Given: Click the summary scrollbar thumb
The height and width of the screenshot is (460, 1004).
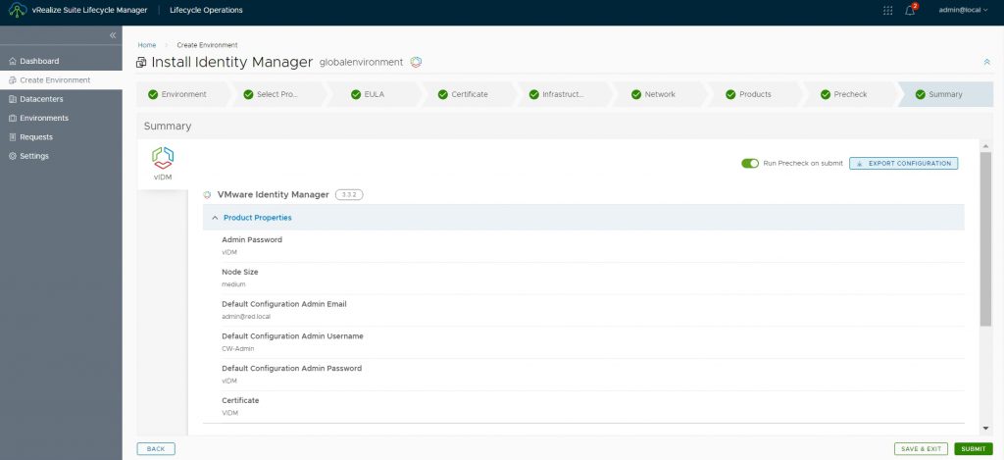Looking at the screenshot, I should pyautogui.click(x=985, y=239).
